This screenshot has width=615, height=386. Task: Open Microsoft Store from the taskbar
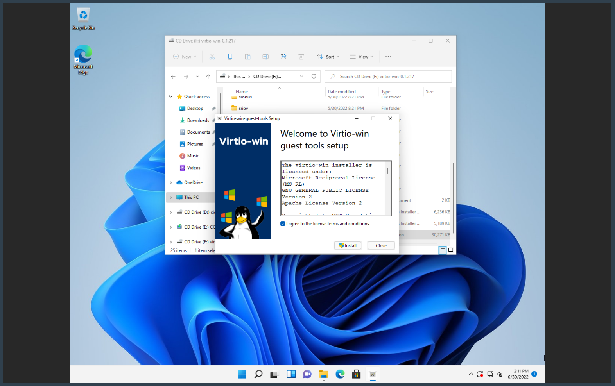[x=356, y=374]
